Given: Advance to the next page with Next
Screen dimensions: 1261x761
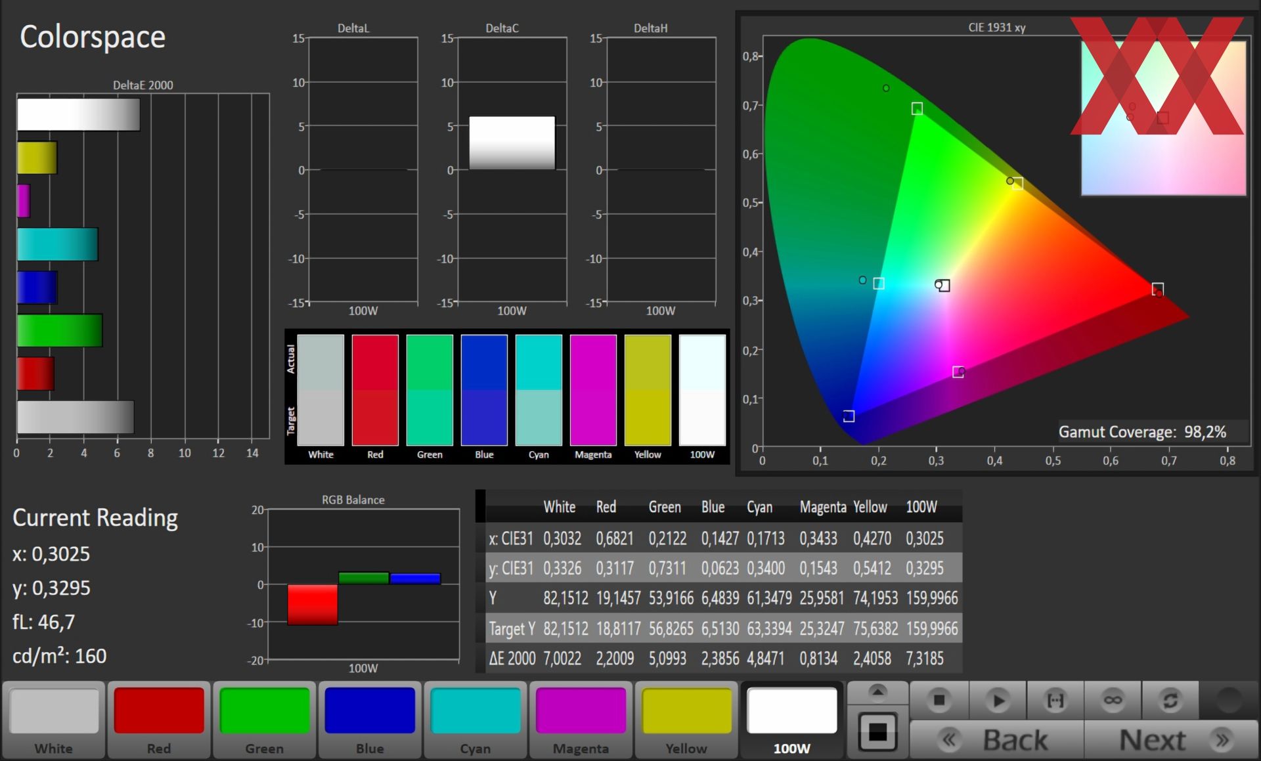Looking at the screenshot, I should (1171, 740).
